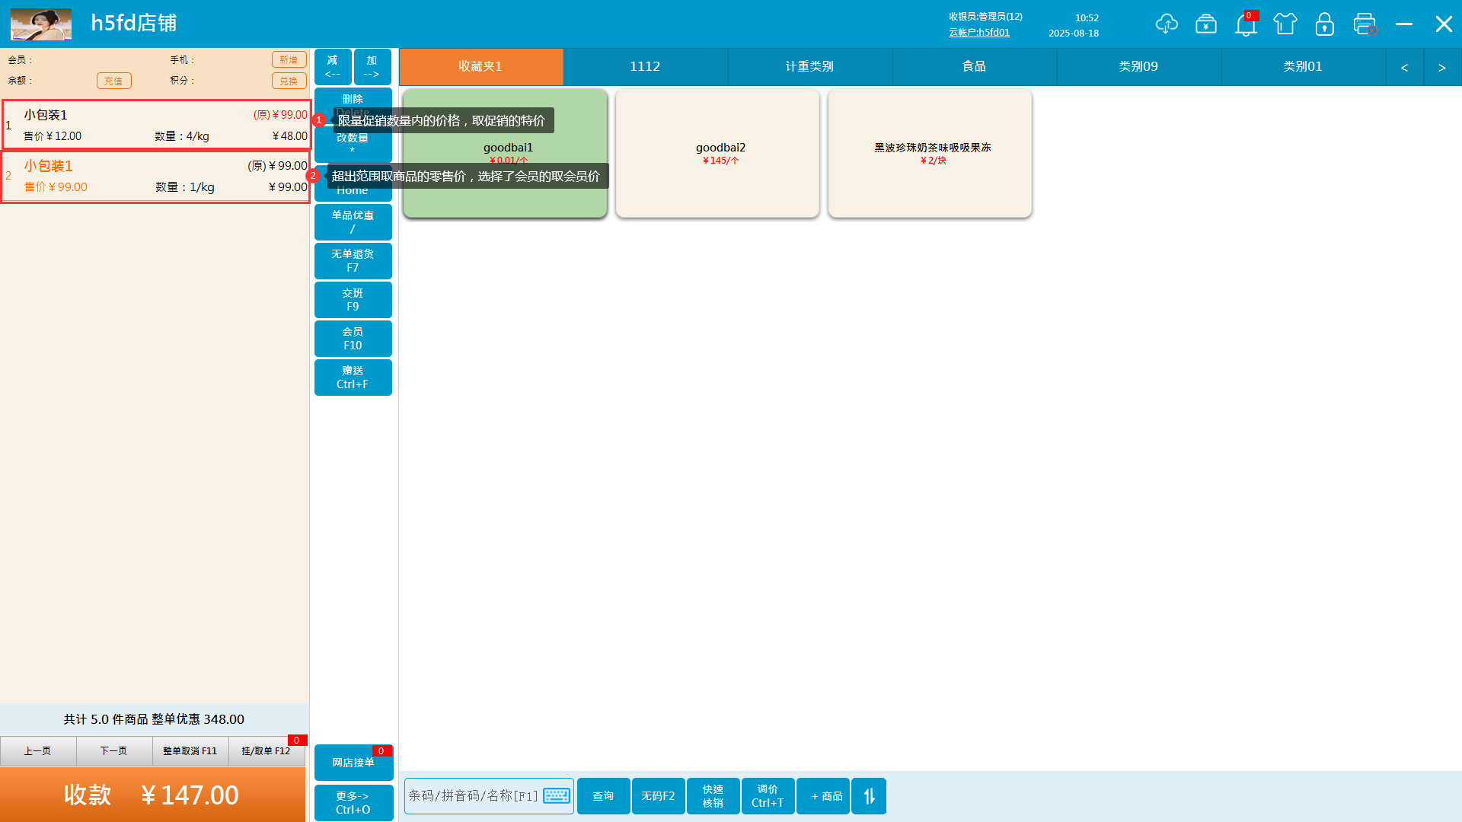This screenshot has height=822, width=1462.
Task: Click the printer status icon
Action: click(x=1365, y=24)
